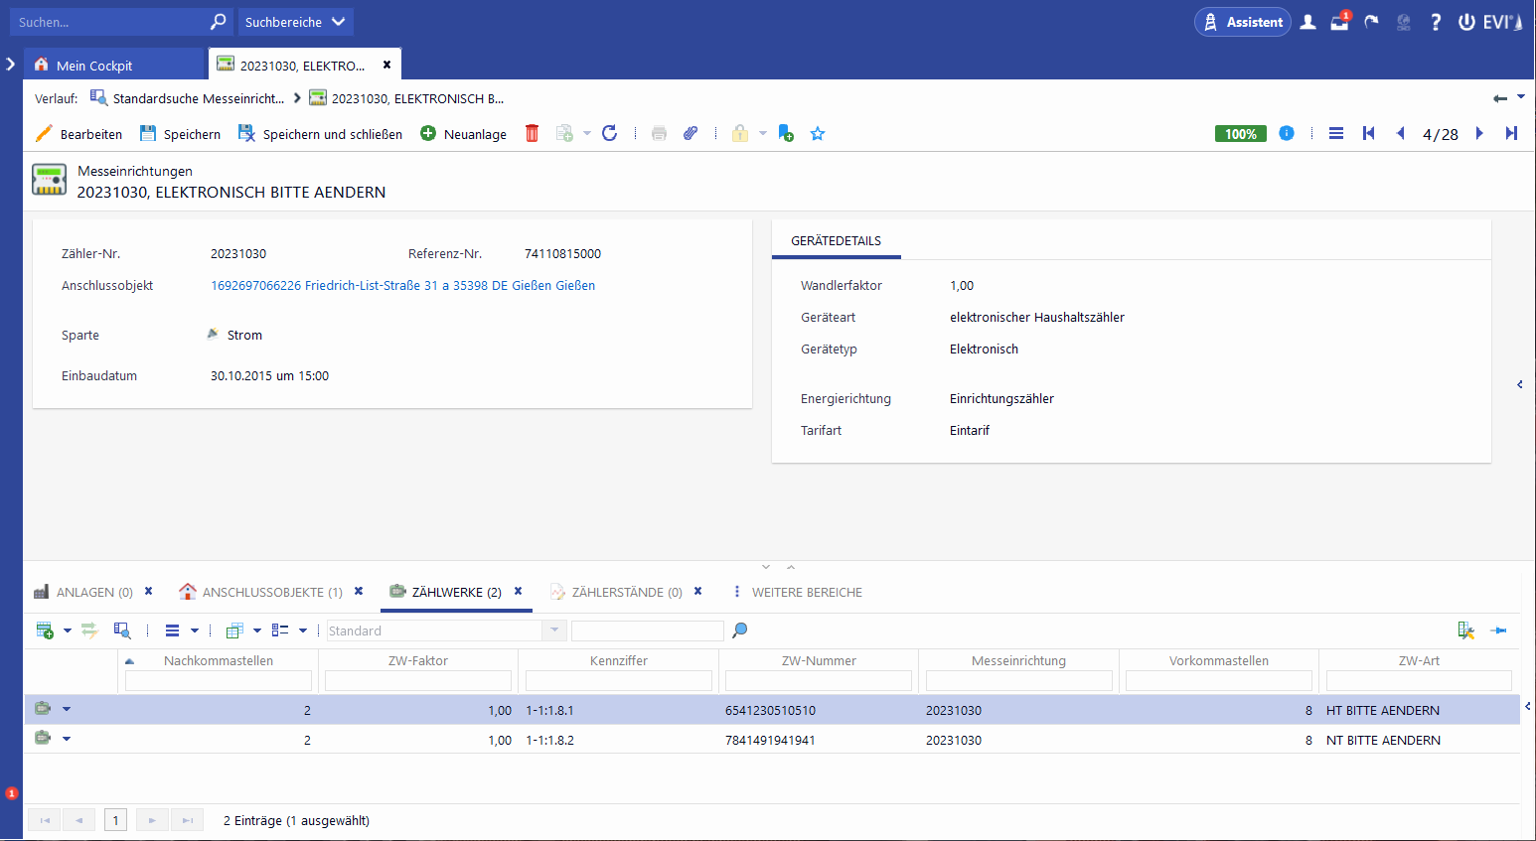Open the Mein Cockpit tab
This screenshot has width=1536, height=841.
[94, 66]
